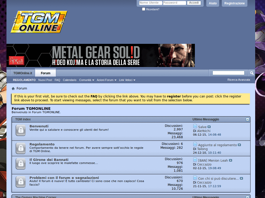Click the forum search text box
This screenshot has height=198, width=265.
click(x=228, y=73)
